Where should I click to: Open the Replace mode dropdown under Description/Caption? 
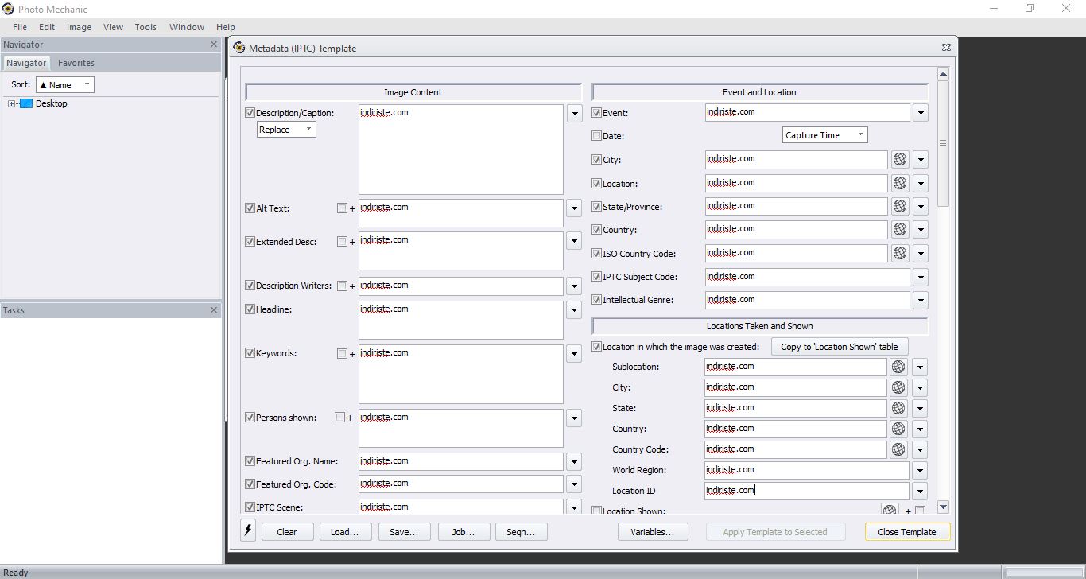tap(286, 130)
